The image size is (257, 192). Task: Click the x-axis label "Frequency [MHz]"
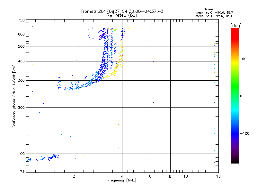[122, 180]
